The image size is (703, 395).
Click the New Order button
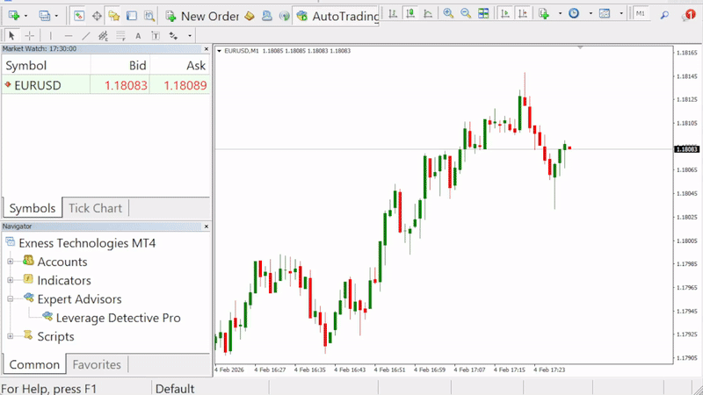pos(202,16)
